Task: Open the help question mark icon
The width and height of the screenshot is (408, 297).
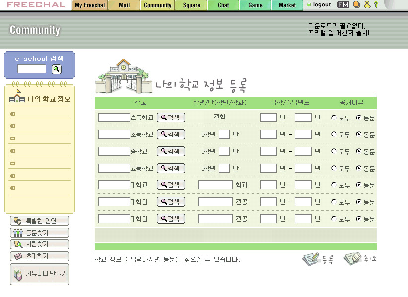Action: [376, 4]
